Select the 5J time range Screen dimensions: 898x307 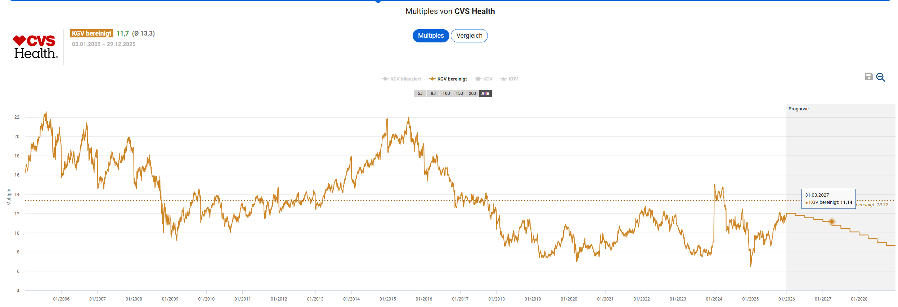pos(420,93)
